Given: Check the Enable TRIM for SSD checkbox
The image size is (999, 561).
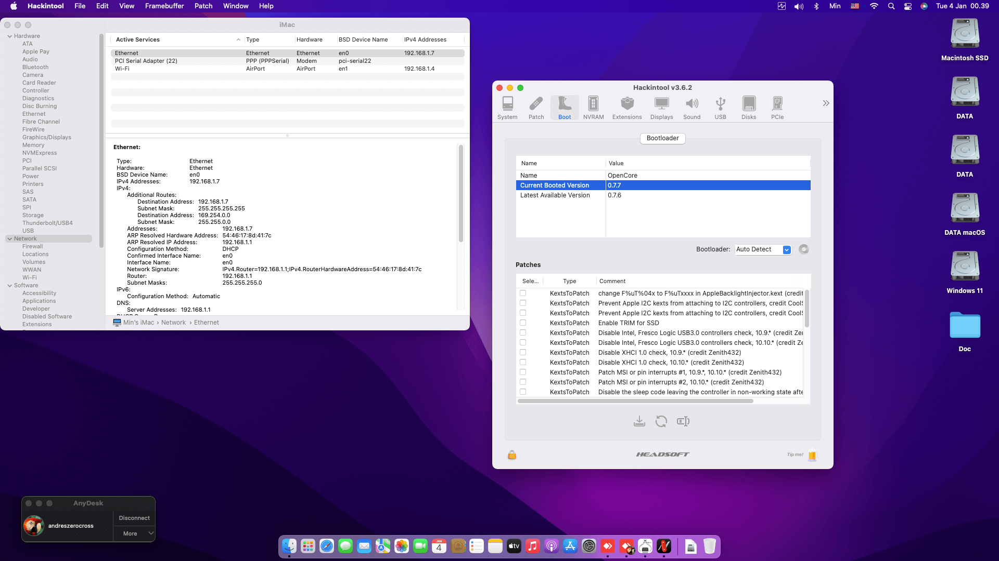Looking at the screenshot, I should coord(523,323).
